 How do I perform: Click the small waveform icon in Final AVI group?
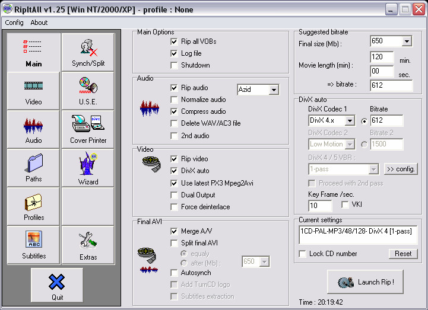149,270
